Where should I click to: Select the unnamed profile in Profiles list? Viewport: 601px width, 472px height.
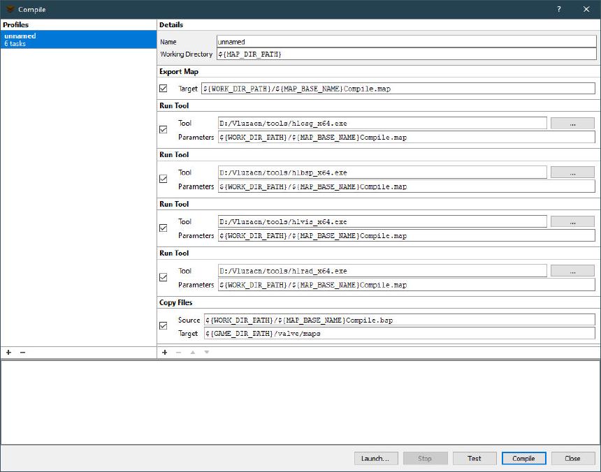coord(78,39)
